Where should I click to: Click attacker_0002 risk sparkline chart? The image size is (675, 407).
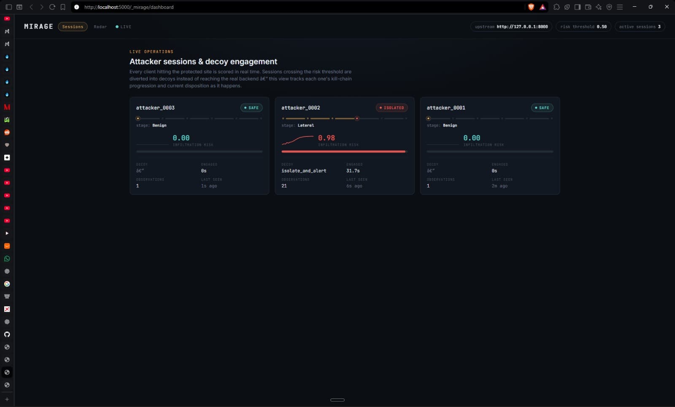click(x=298, y=140)
